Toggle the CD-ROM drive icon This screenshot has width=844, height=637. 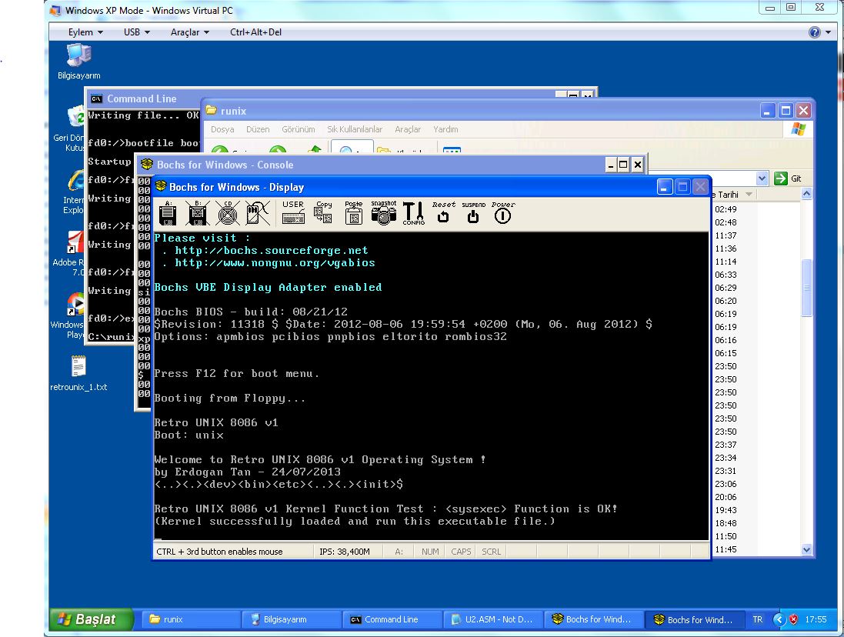coord(228,213)
